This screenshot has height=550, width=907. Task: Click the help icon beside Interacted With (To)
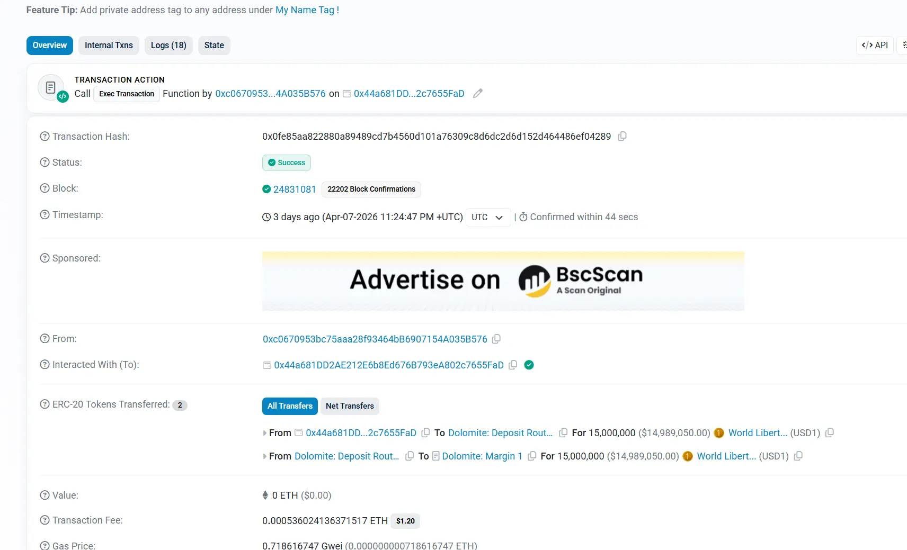point(45,365)
